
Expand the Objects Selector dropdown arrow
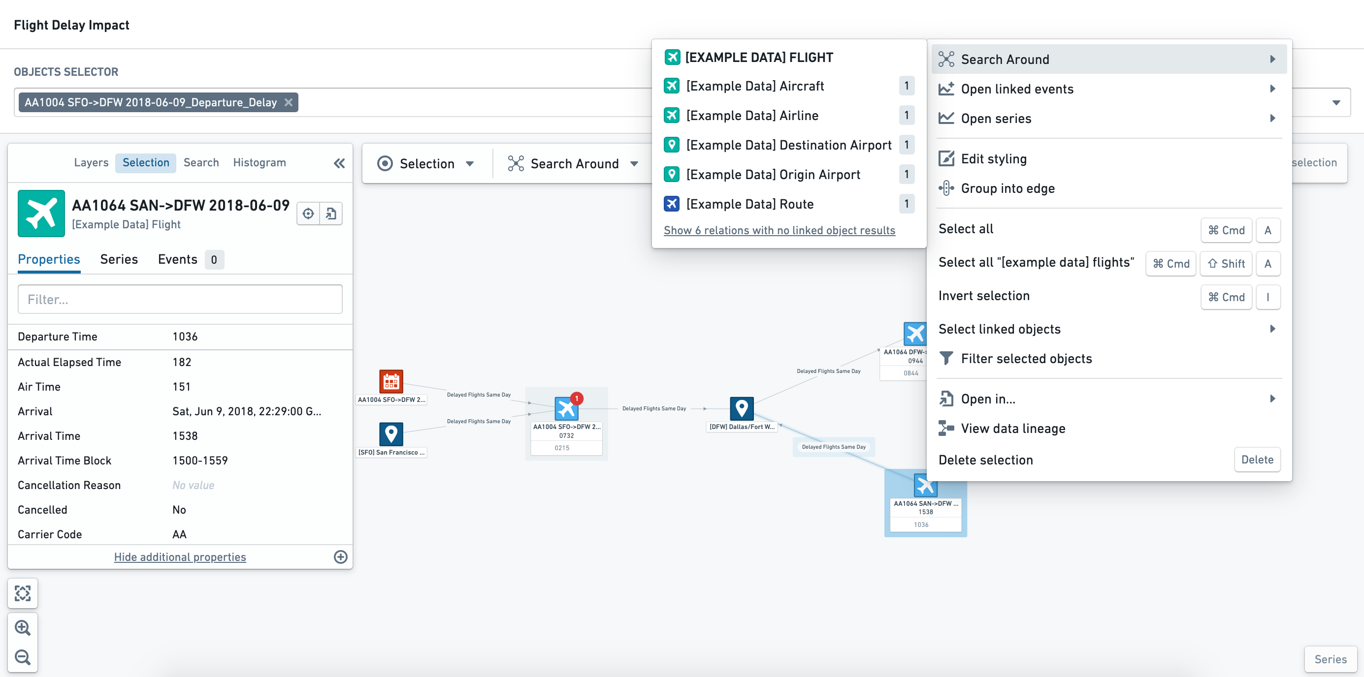click(1336, 103)
